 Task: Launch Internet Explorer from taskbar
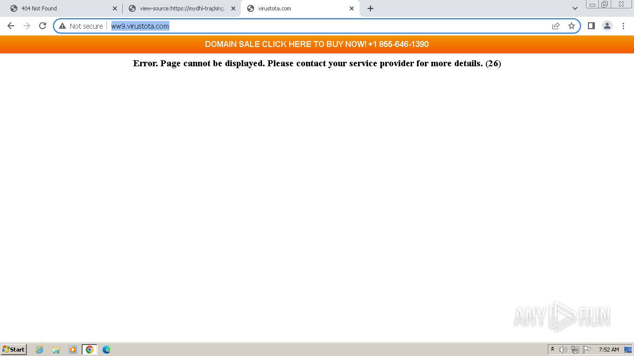click(40, 350)
